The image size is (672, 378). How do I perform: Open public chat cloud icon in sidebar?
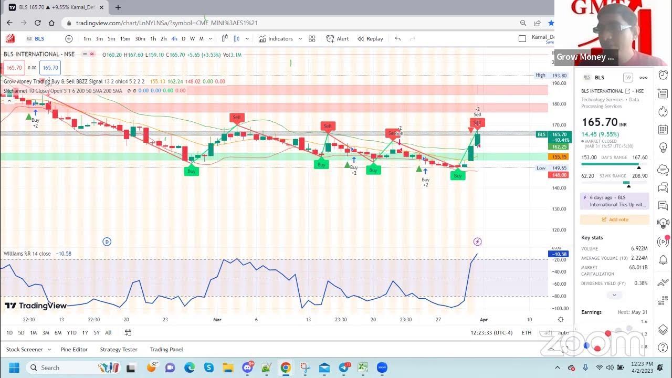tap(663, 169)
